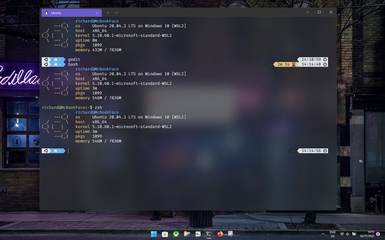This screenshot has height=240, width=385.
Task: Click the home folder icon in the shell prompt
Action: (x=55, y=151)
